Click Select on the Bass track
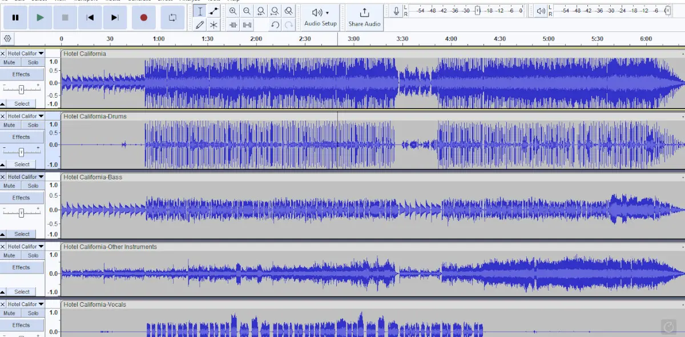Viewport: 685px width, 337px height. pyautogui.click(x=22, y=234)
